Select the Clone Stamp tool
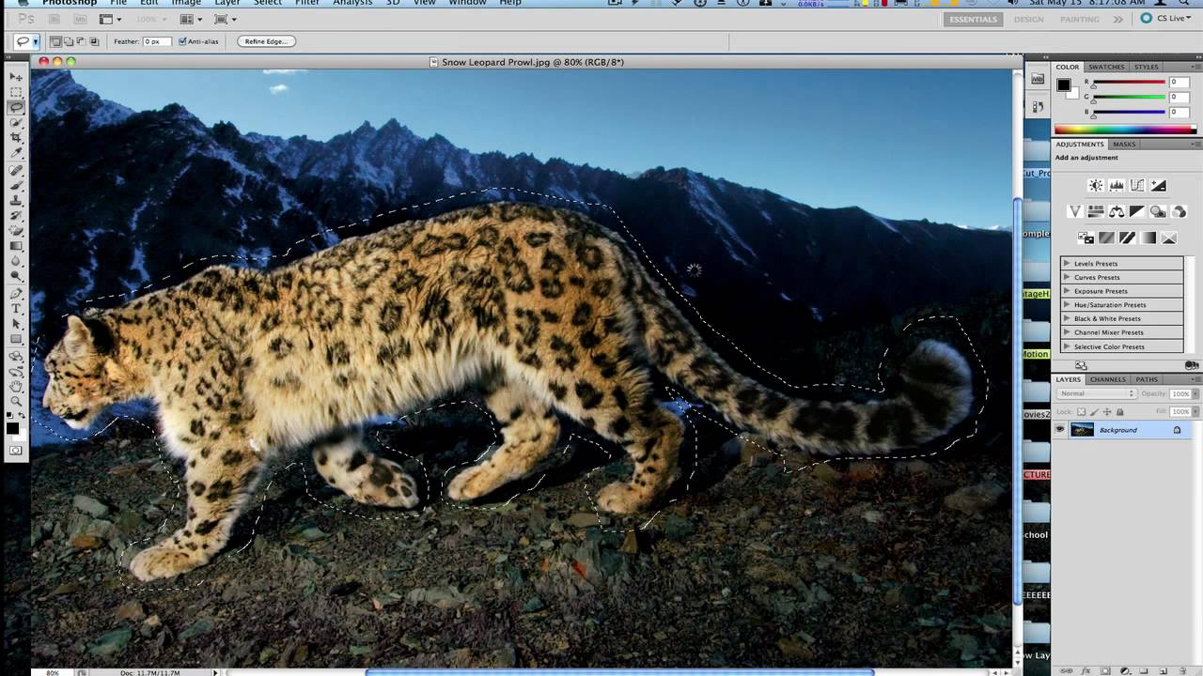The image size is (1203, 676). (x=16, y=201)
